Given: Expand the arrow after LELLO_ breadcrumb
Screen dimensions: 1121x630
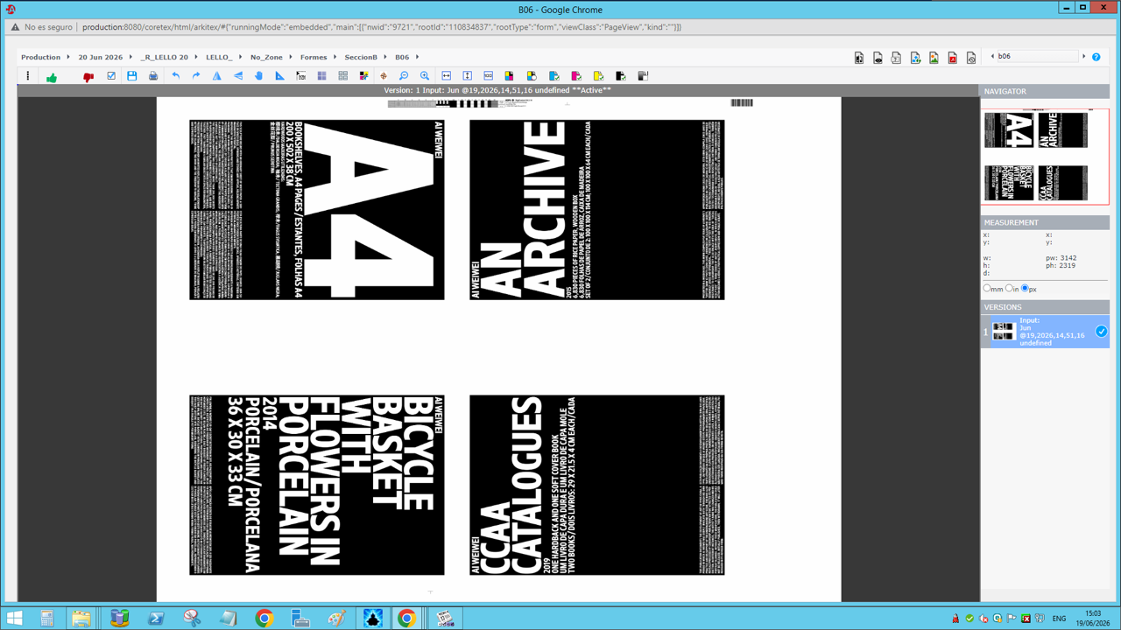Looking at the screenshot, I should (x=241, y=58).
